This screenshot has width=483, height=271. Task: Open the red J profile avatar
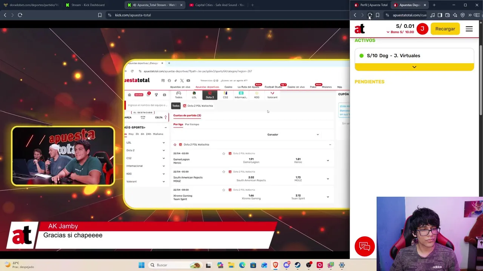422,29
